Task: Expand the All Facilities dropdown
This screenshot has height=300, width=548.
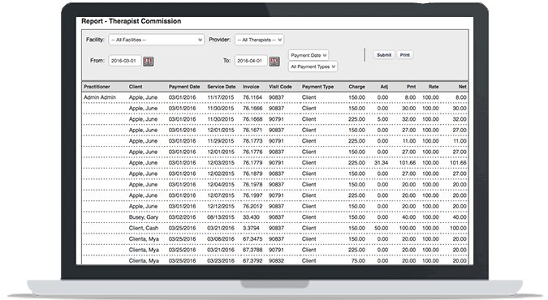Action: click(156, 40)
